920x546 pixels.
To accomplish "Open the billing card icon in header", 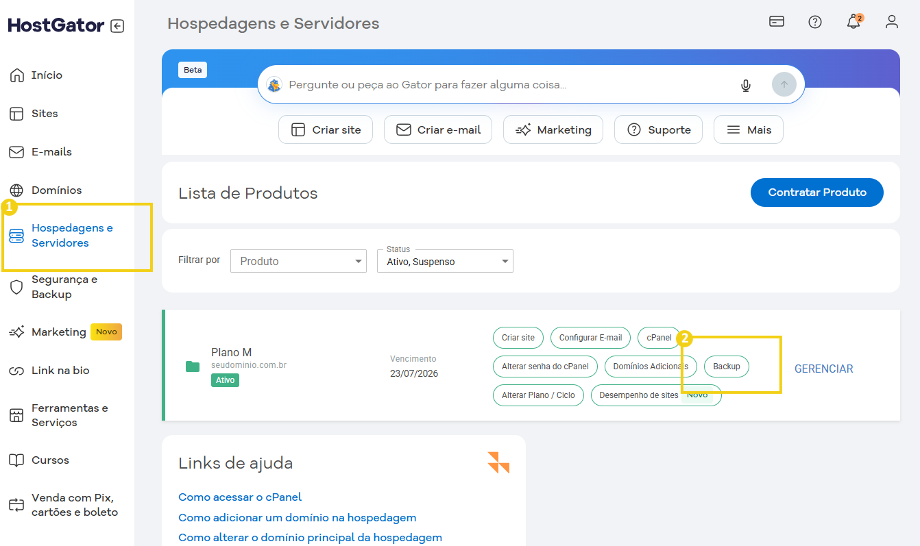I will click(777, 21).
